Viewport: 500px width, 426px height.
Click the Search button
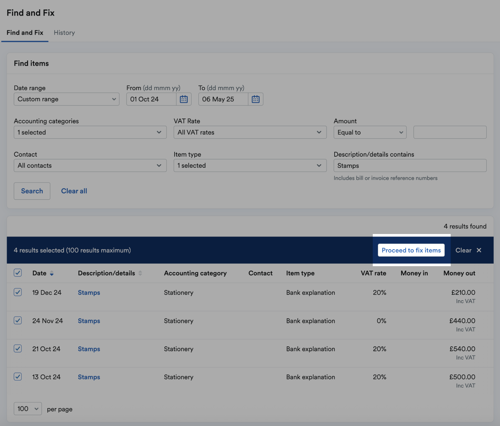pyautogui.click(x=32, y=191)
